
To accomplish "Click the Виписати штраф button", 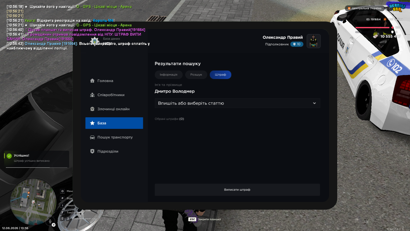I will [237, 190].
